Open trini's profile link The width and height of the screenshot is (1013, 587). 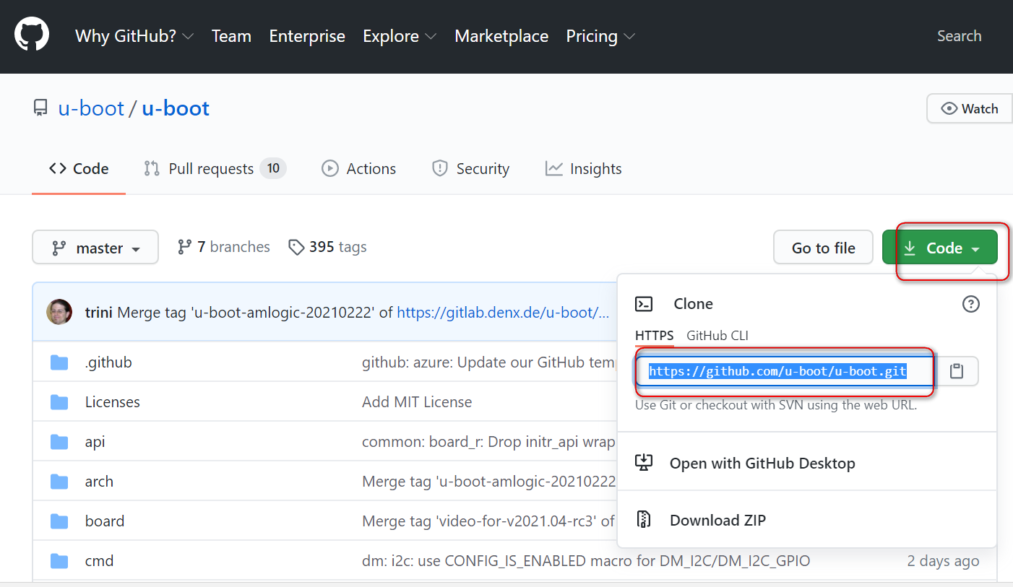point(99,313)
